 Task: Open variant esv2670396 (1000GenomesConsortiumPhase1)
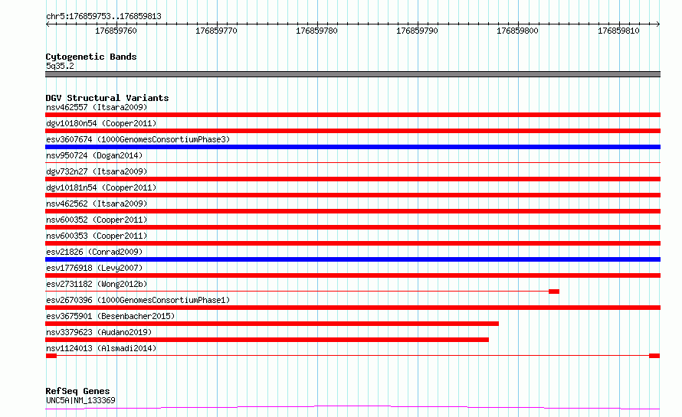138,300
